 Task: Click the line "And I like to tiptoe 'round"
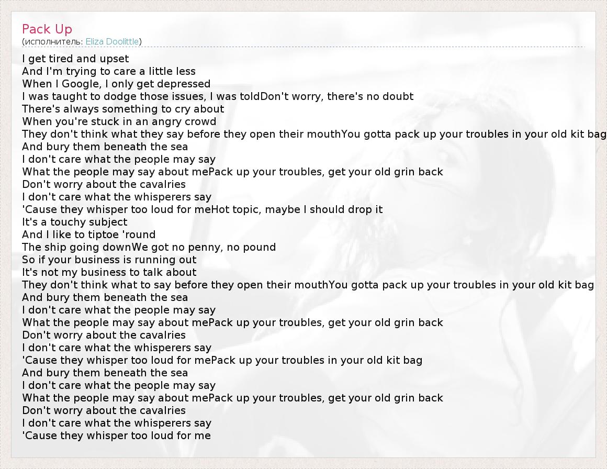click(x=88, y=234)
